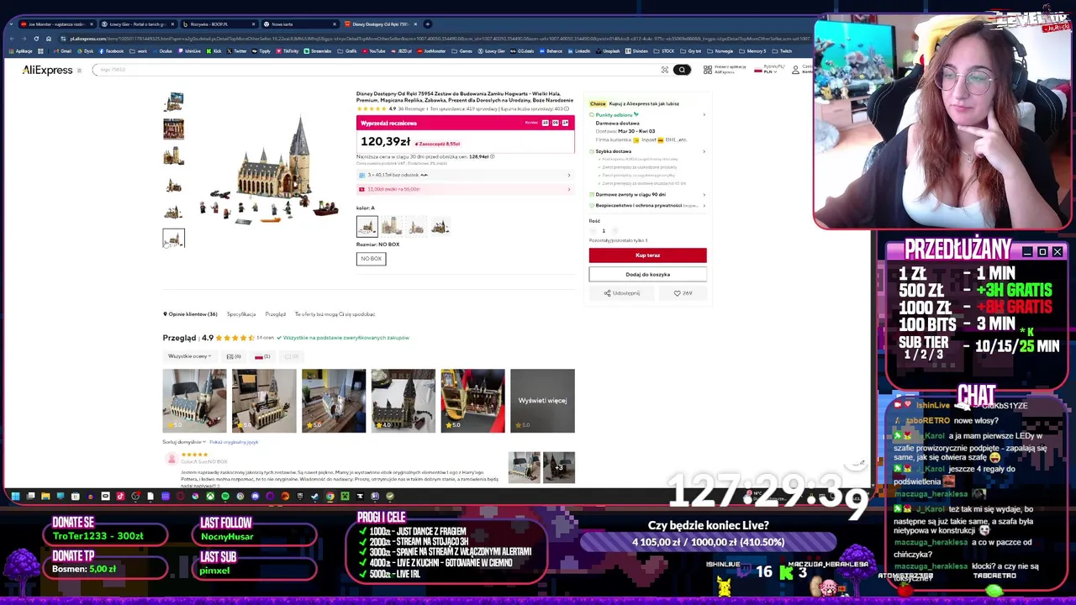
Task: Click Dodaj do koszyka button
Action: (647, 274)
